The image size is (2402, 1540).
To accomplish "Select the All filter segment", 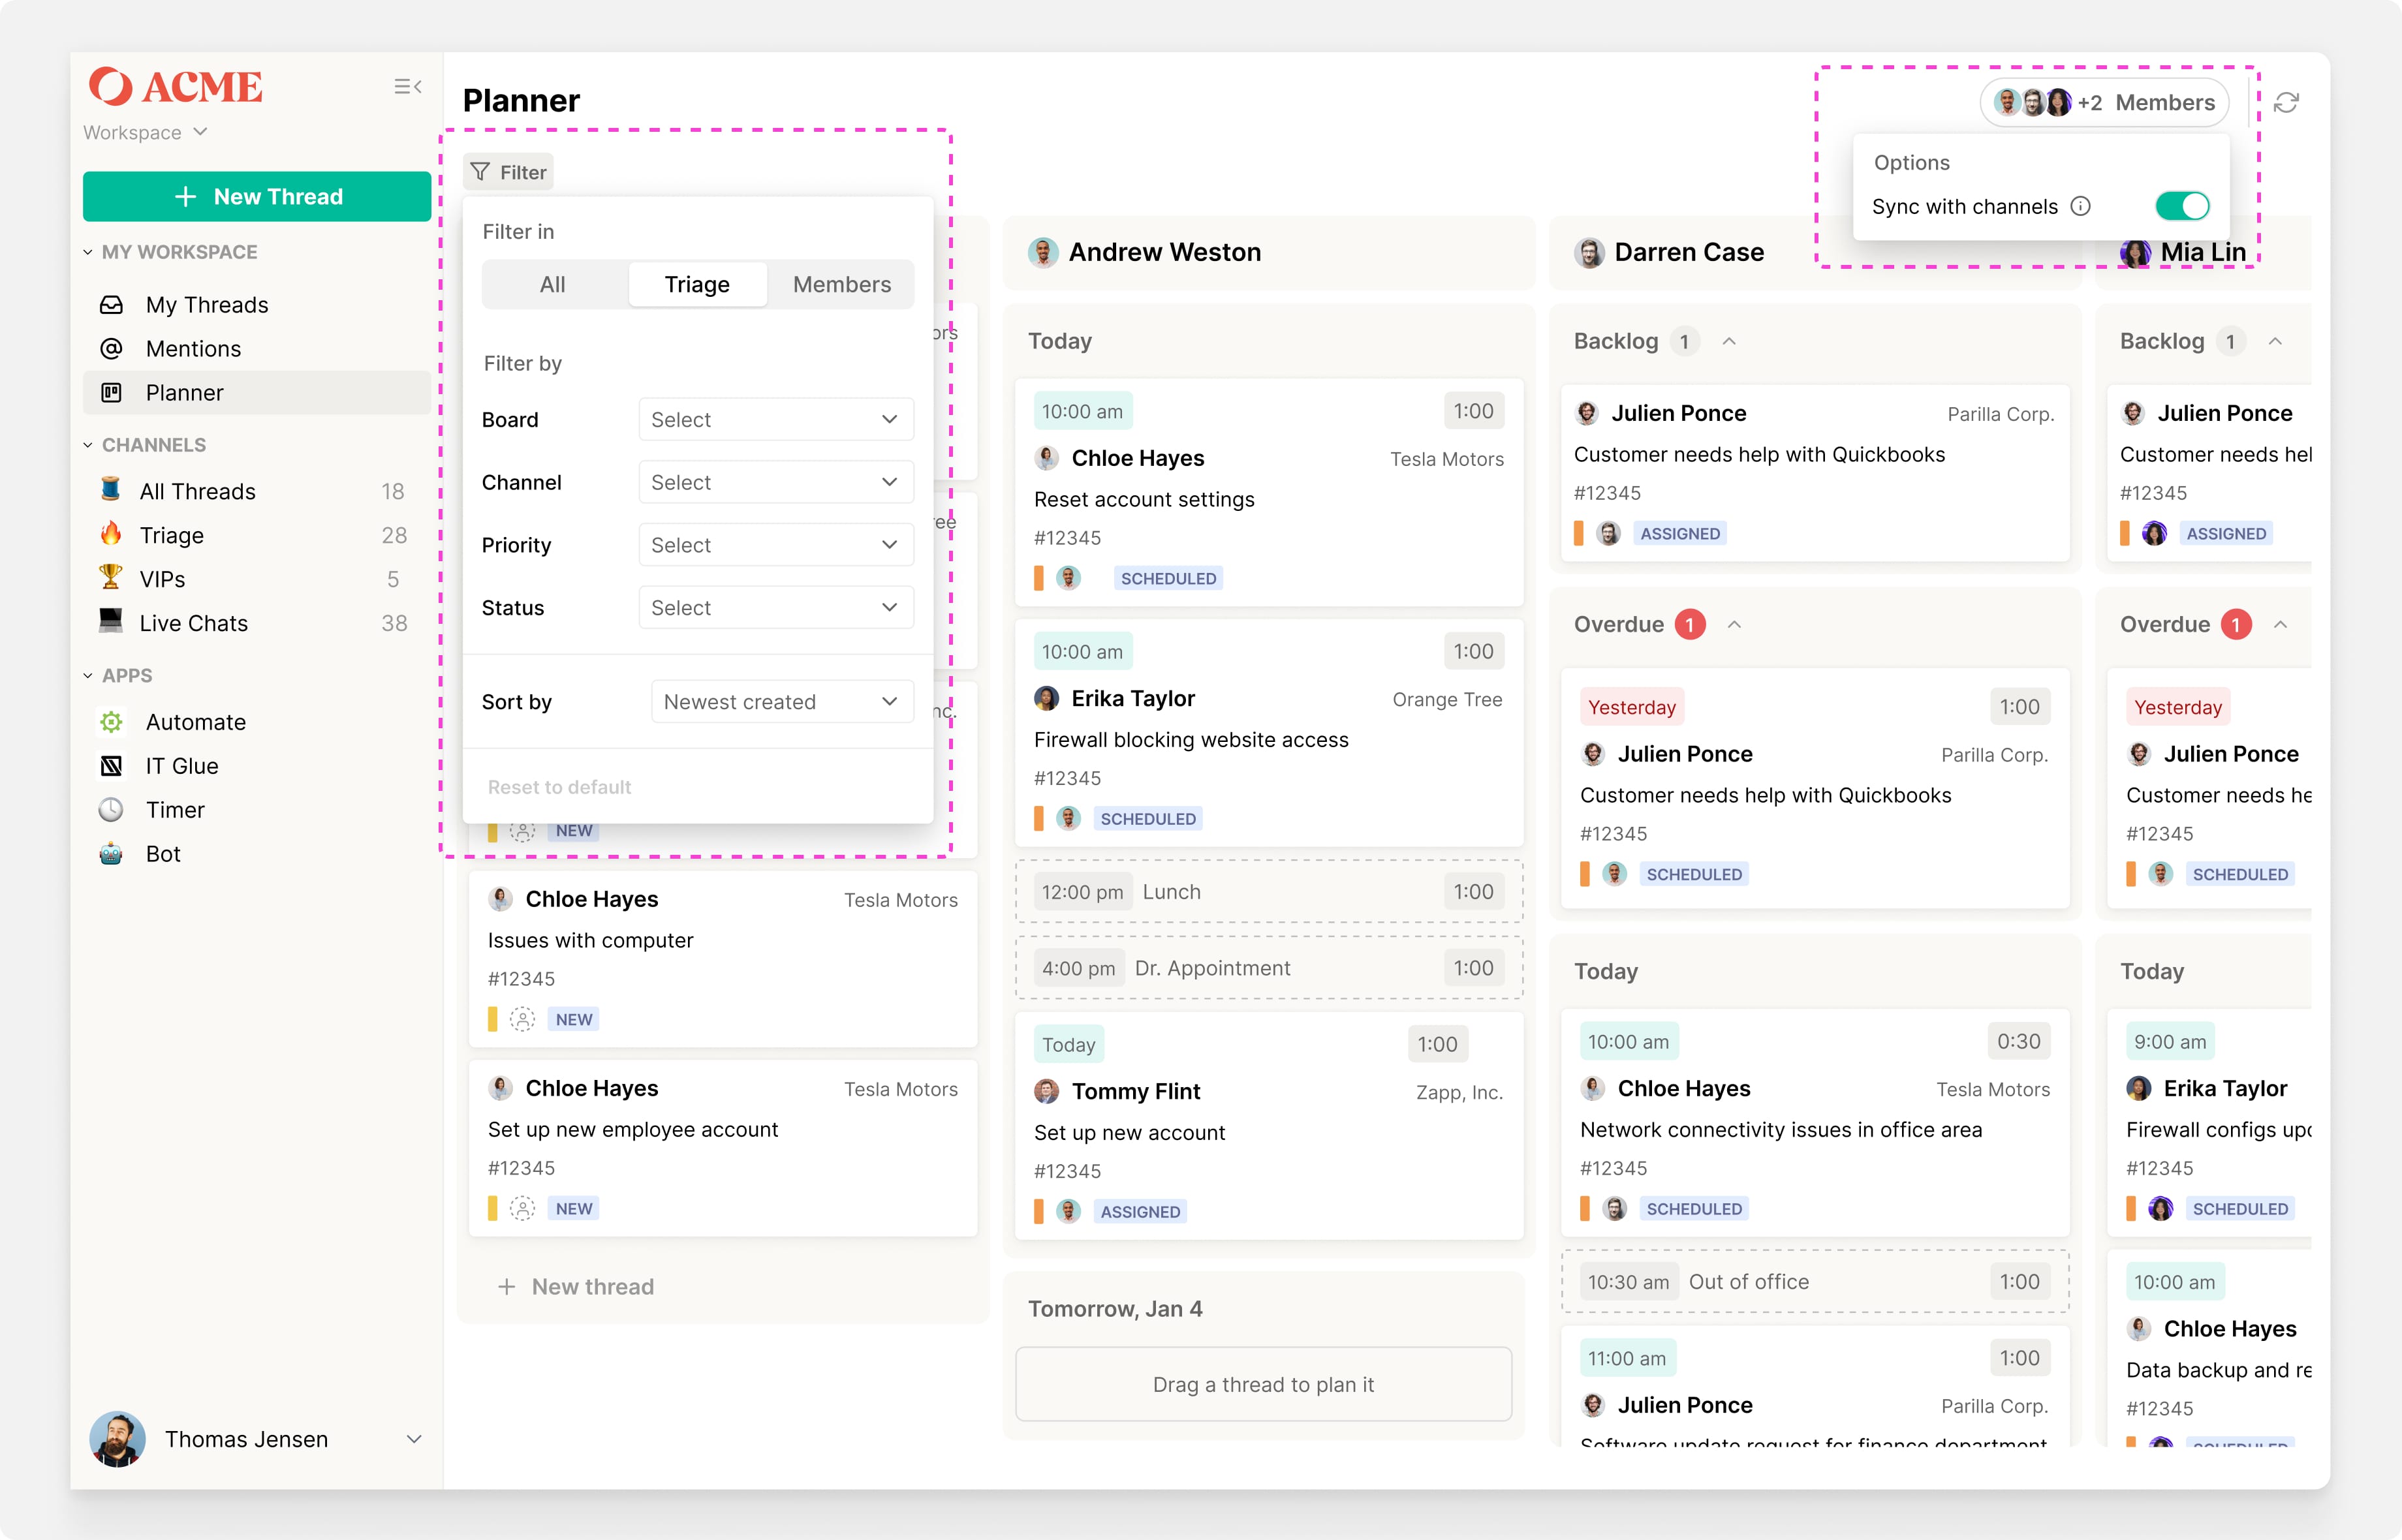I will click(x=552, y=285).
